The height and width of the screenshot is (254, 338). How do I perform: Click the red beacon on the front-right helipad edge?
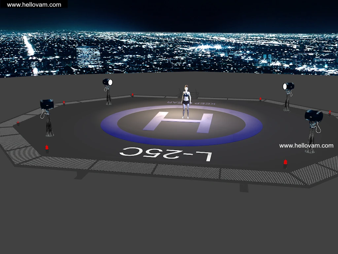285,162
